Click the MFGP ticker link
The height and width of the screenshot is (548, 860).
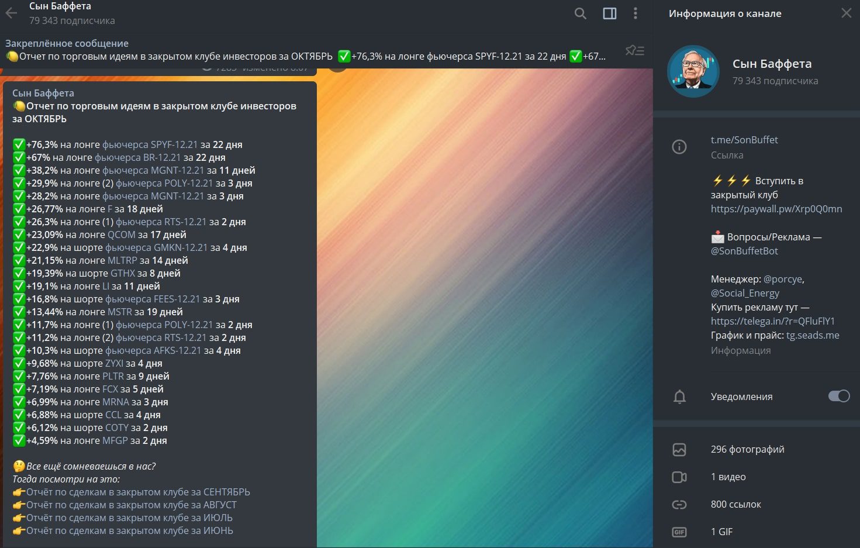coord(115,440)
